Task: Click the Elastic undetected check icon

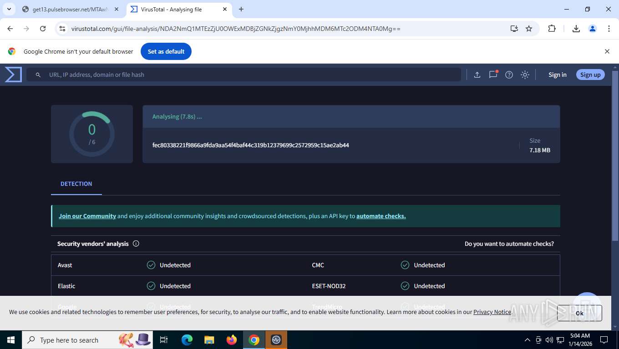Action: coord(151,286)
